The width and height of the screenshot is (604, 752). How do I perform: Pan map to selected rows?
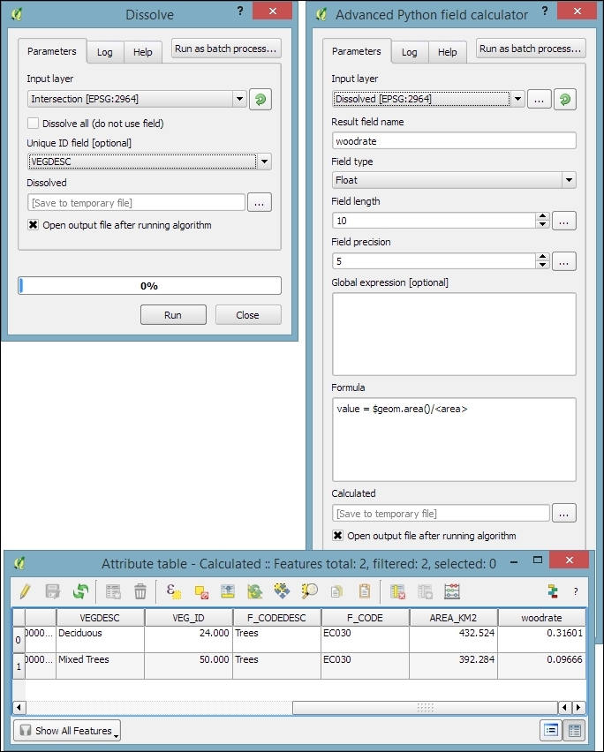[282, 590]
